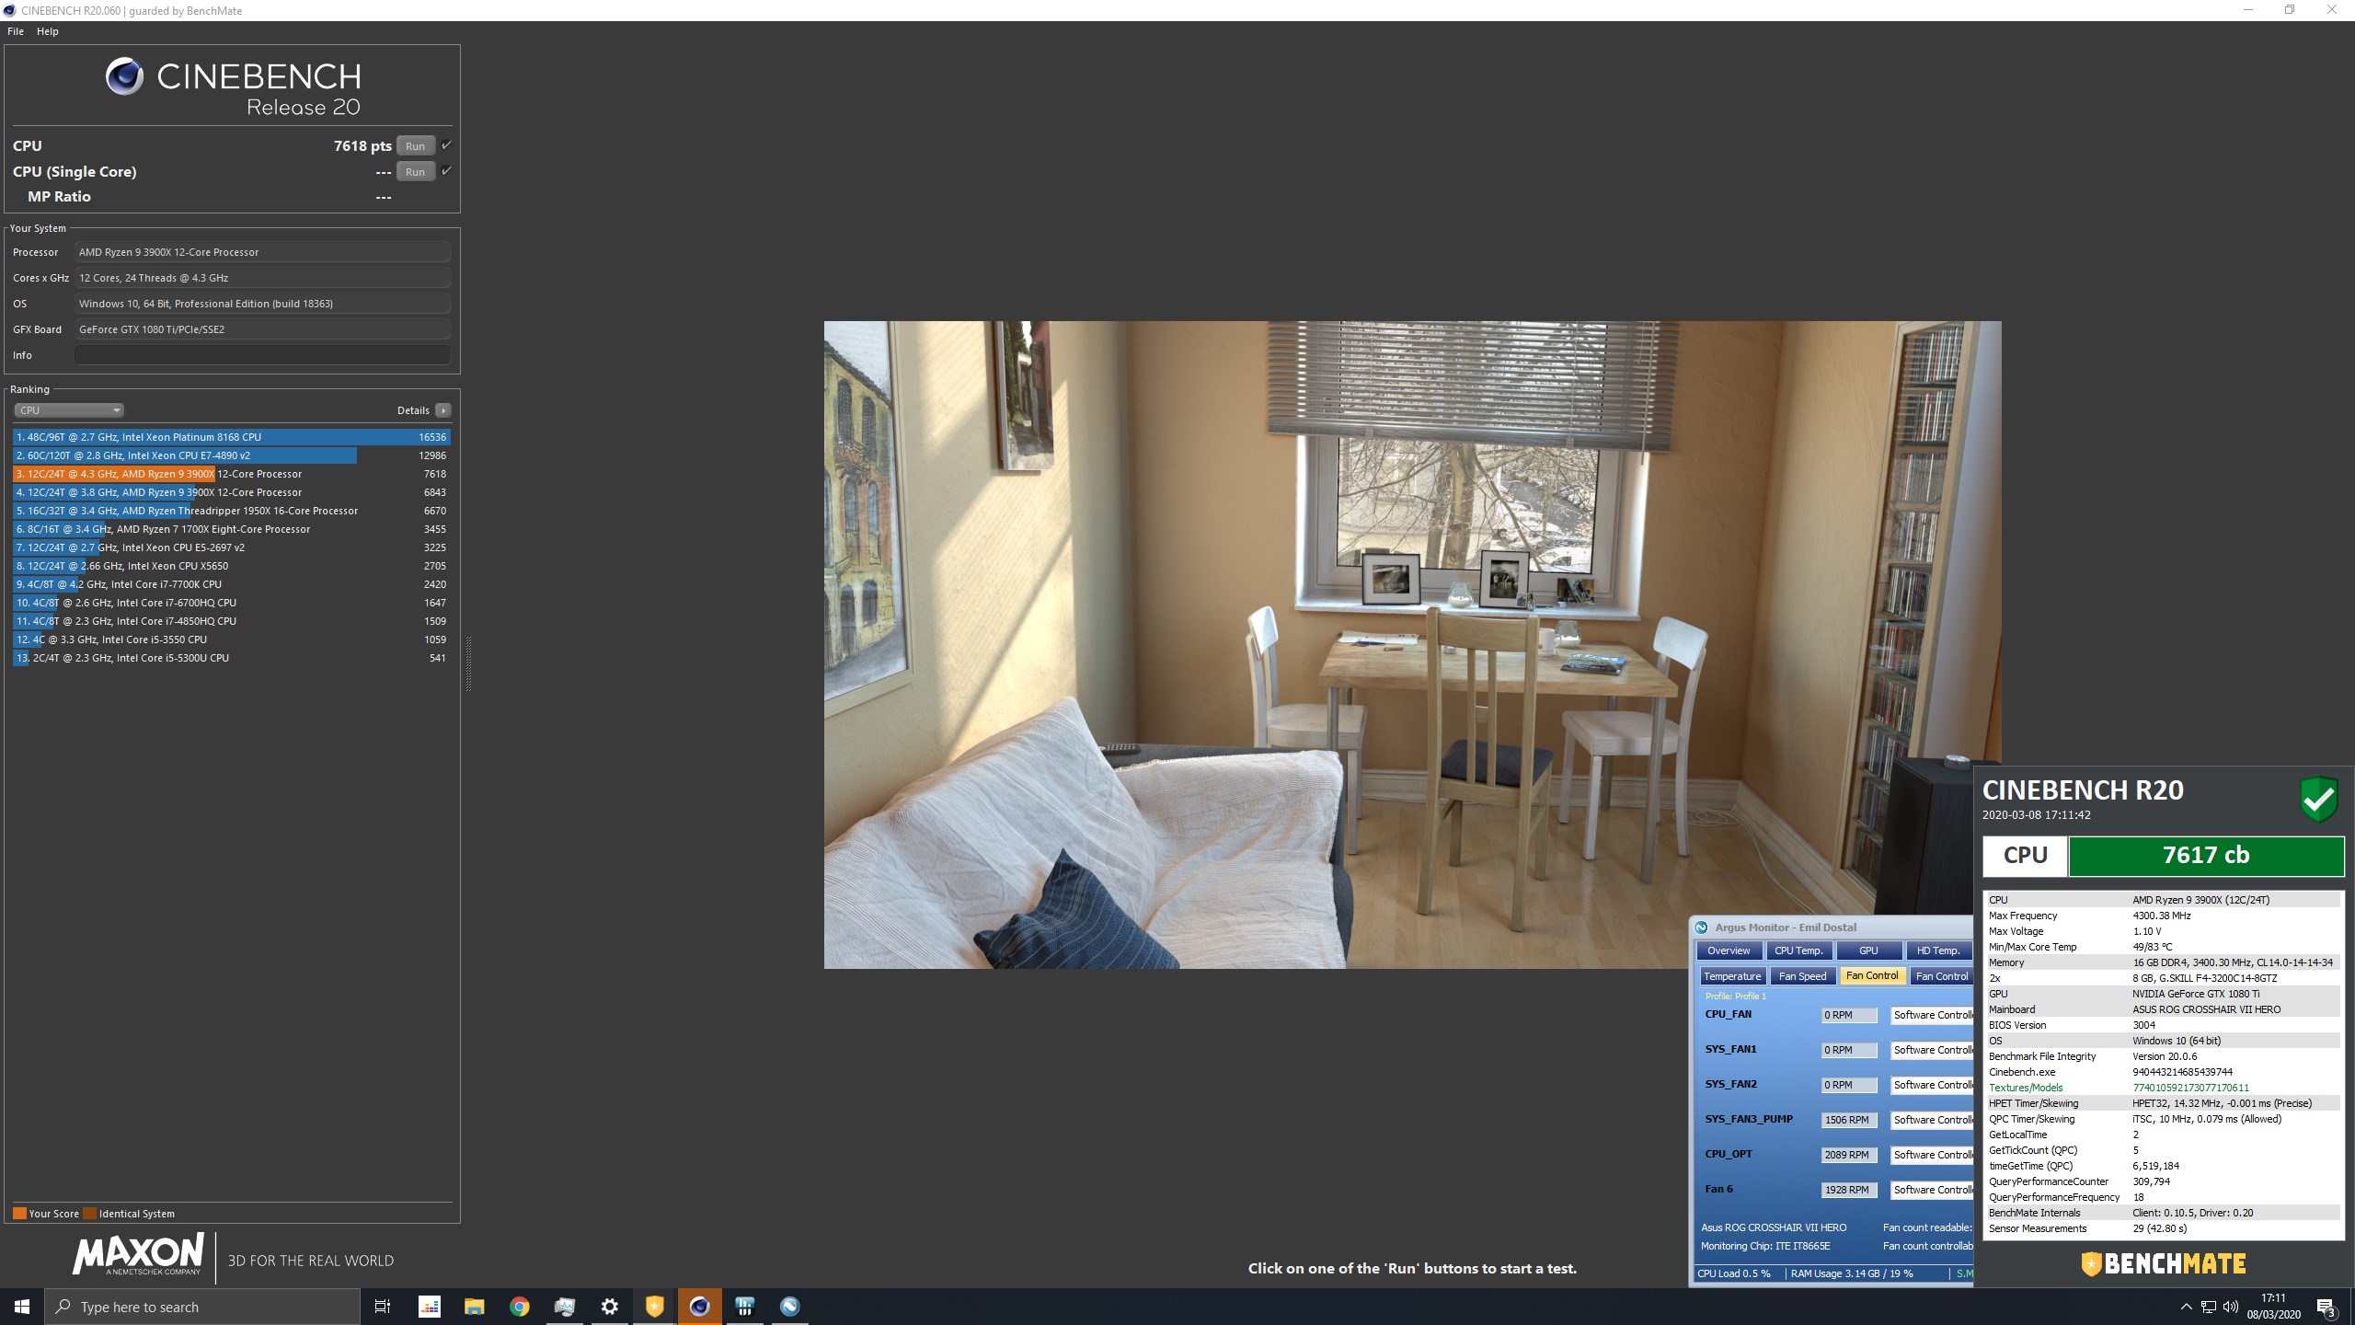The image size is (2355, 1325).
Task: Select the 'AMD Ryzen 7 1700X Eight-Core' row
Action: (232, 529)
